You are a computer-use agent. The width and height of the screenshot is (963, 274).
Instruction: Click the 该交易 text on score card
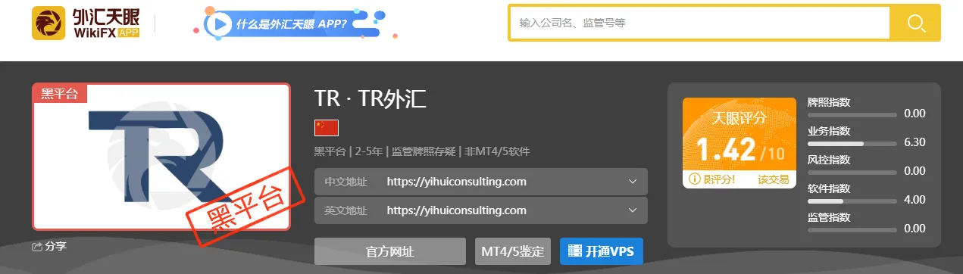click(x=774, y=179)
